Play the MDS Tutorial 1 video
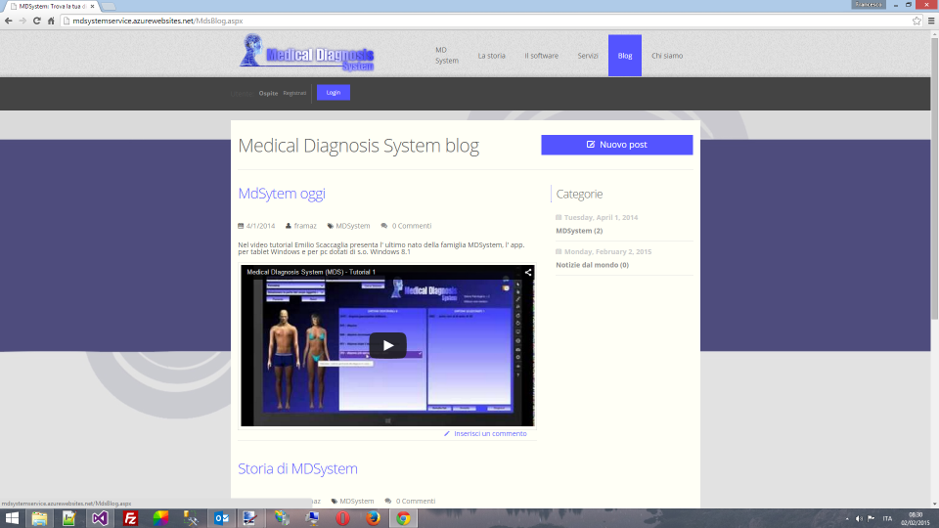This screenshot has height=528, width=939. [x=387, y=345]
